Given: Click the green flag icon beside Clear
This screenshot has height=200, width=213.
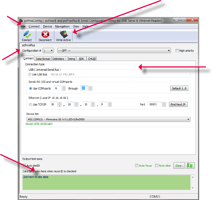Looking at the screenshot, I should pyautogui.click(x=190, y=165).
